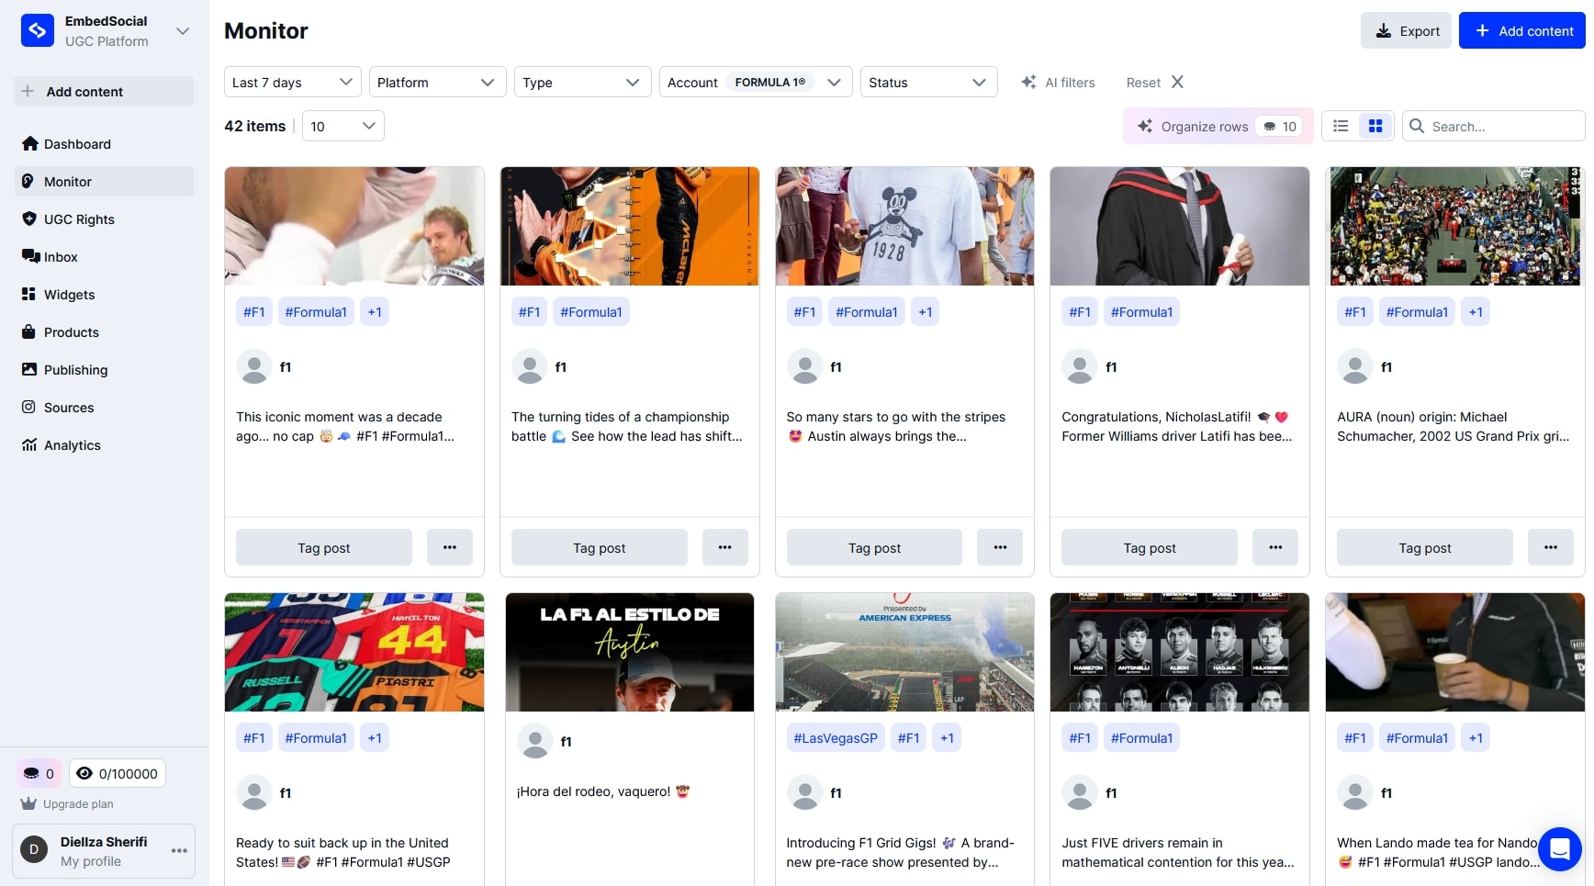This screenshot has height=886, width=1594.
Task: Open the Last 7 days date filter
Action: (x=291, y=82)
